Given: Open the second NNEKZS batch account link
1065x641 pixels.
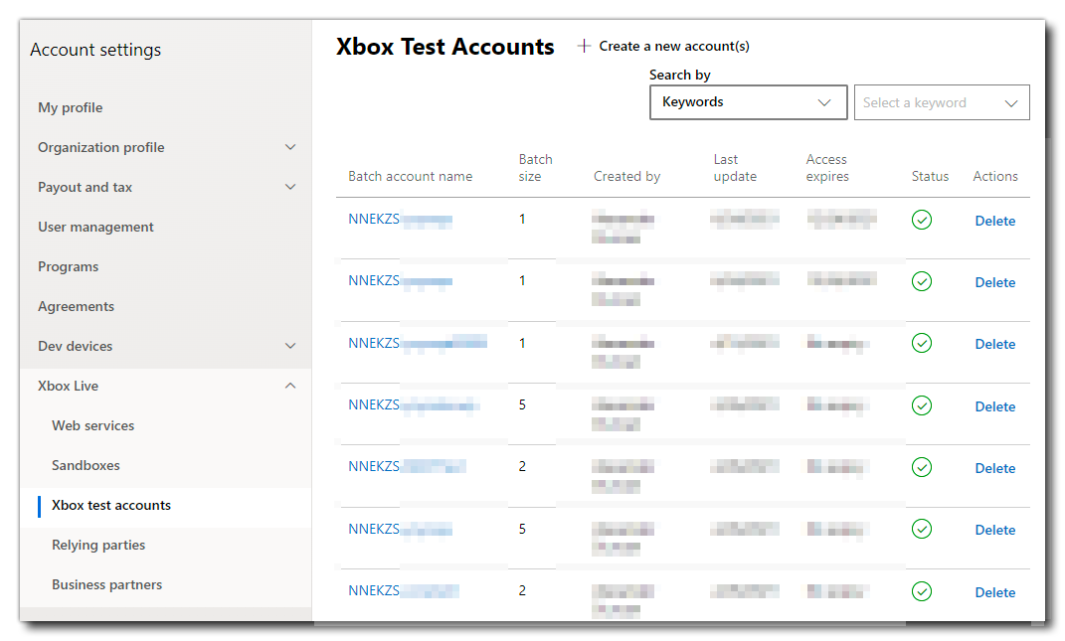Looking at the screenshot, I should 400,281.
